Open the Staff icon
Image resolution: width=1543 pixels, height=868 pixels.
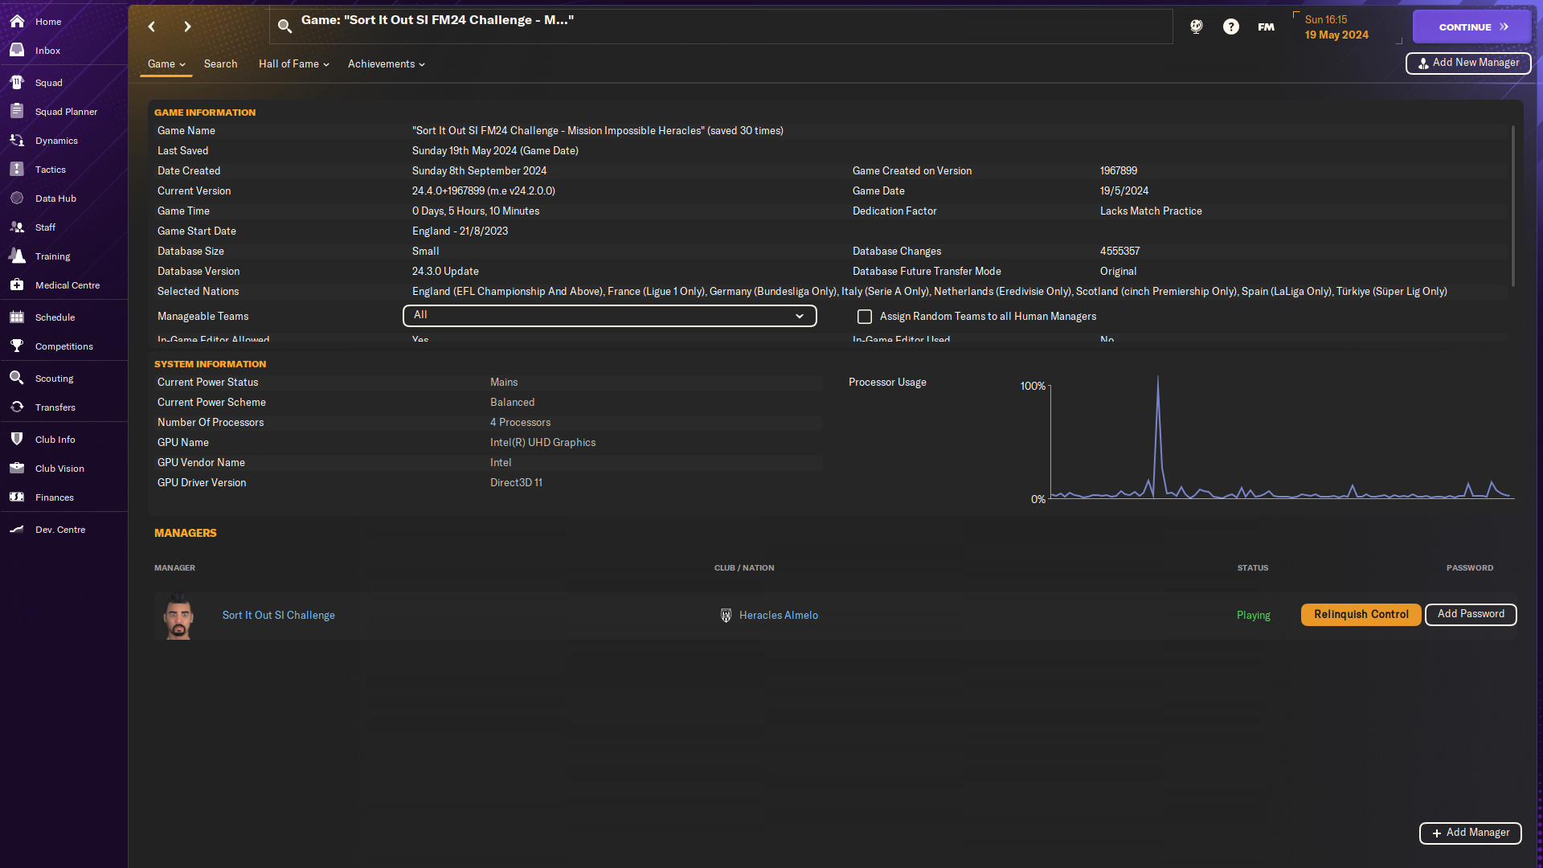click(17, 227)
